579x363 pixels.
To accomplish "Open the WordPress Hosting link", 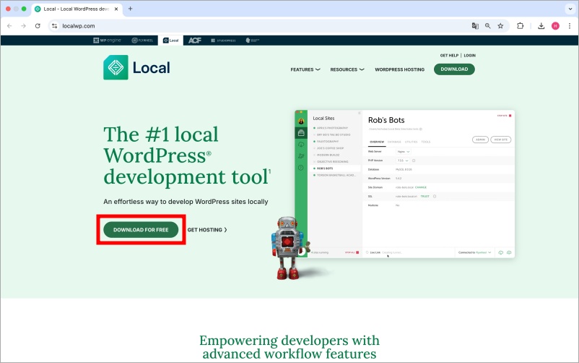I will click(399, 69).
